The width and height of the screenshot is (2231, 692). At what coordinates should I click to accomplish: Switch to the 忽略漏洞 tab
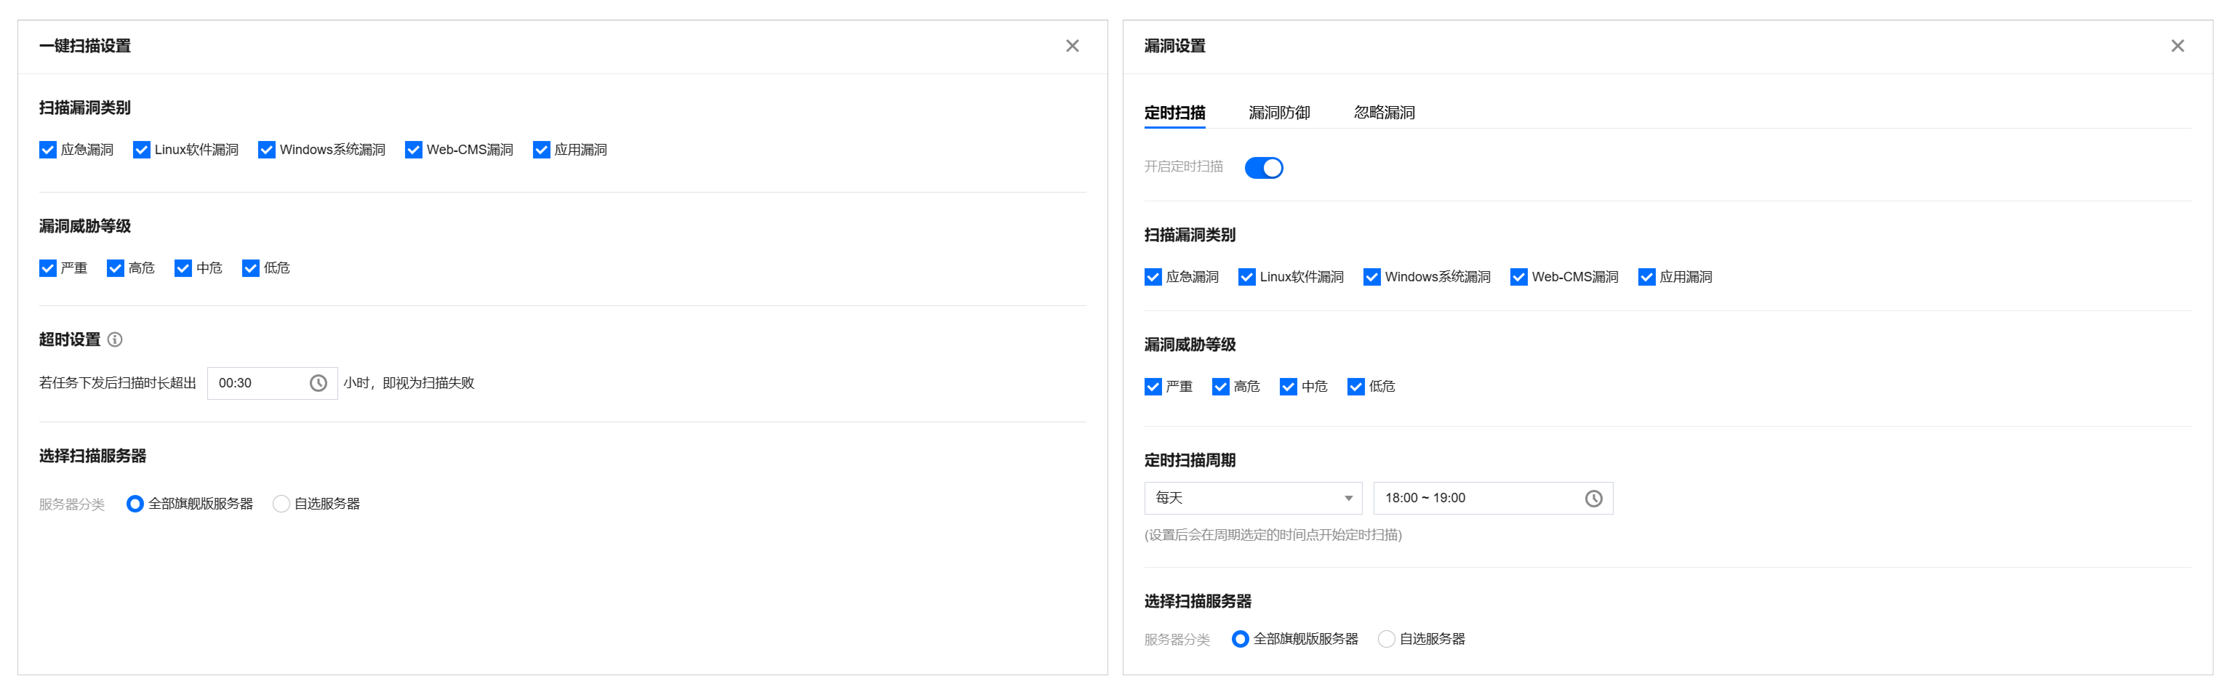pos(1384,113)
